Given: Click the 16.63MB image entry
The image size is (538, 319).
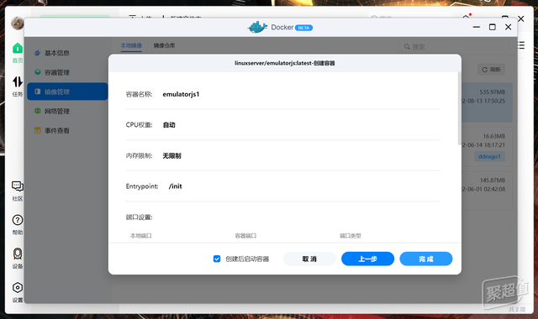Looking at the screenshot, I should point(487,146).
